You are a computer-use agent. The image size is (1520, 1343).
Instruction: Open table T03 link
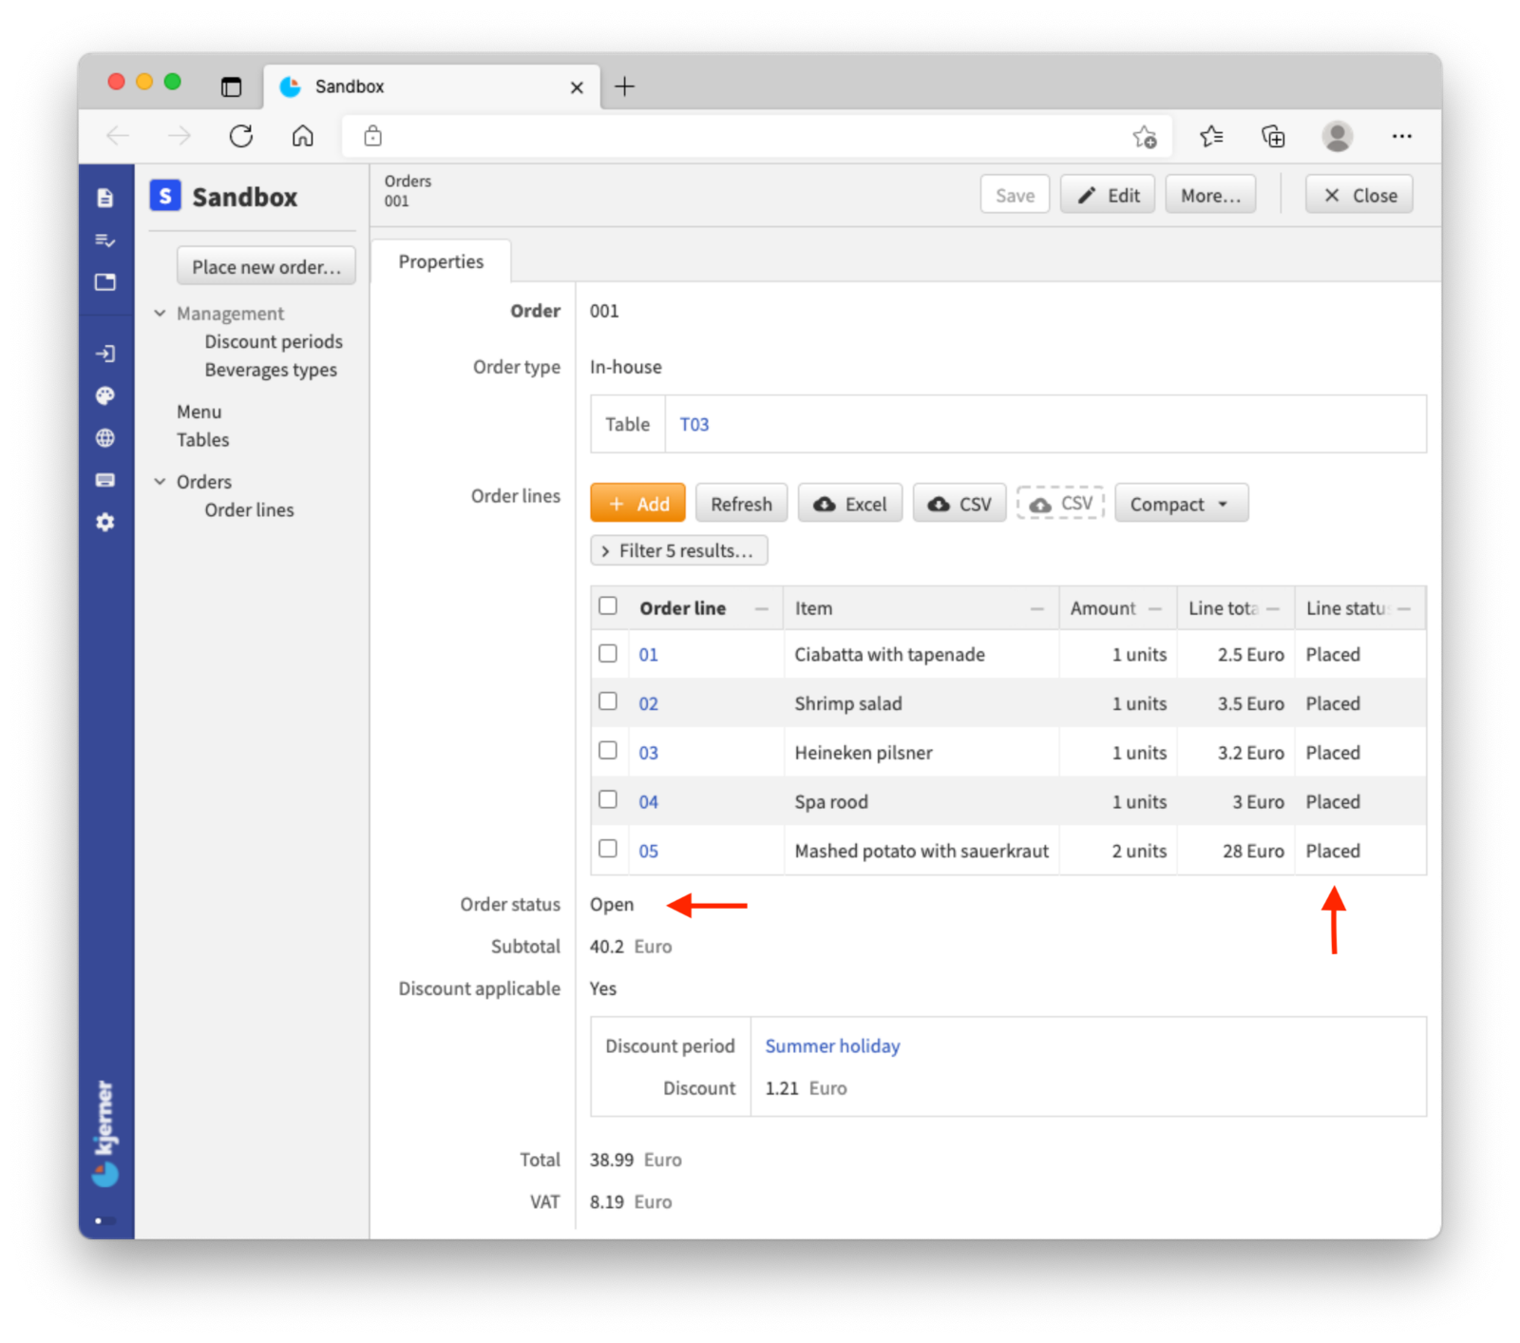(694, 424)
